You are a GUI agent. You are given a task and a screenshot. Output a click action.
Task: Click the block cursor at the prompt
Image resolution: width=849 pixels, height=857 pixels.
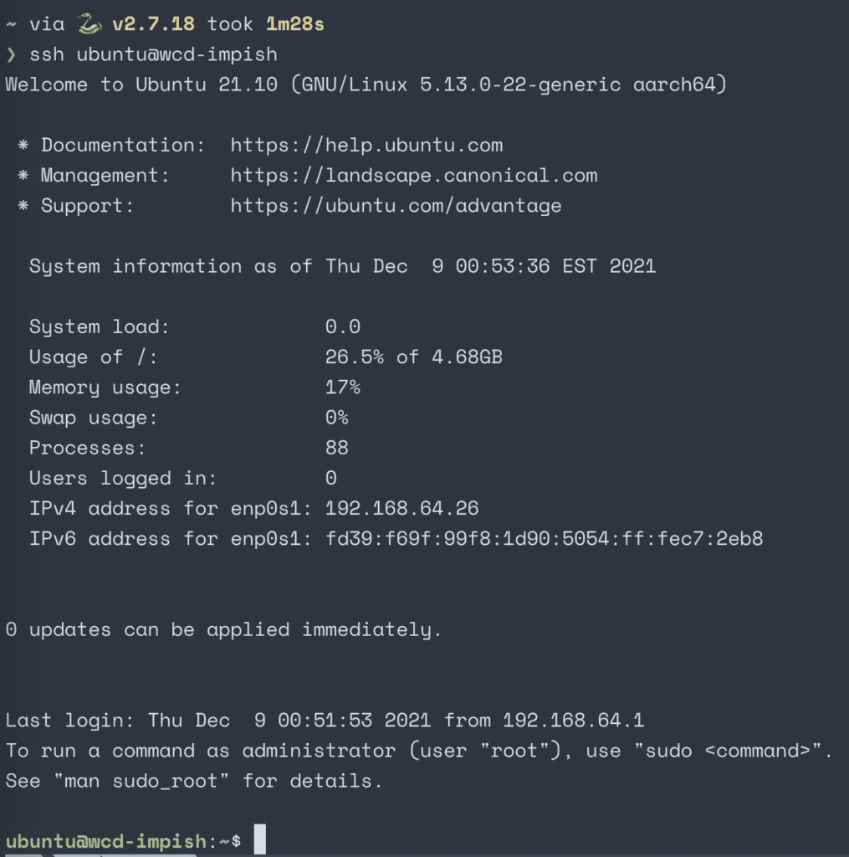[260, 839]
